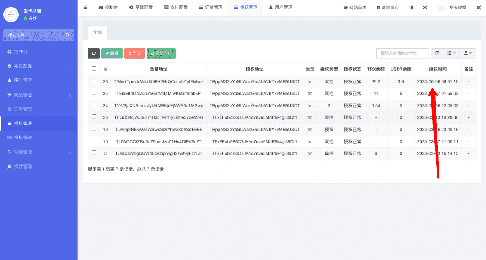Click the dark refresh table button
This screenshot has width=486, height=260.
pos(94,53)
